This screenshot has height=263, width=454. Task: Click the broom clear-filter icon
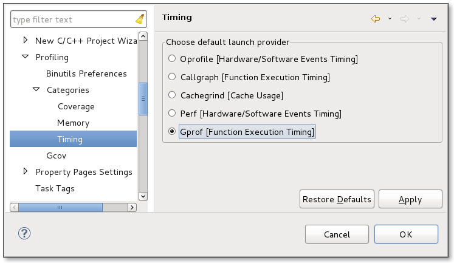click(x=140, y=19)
